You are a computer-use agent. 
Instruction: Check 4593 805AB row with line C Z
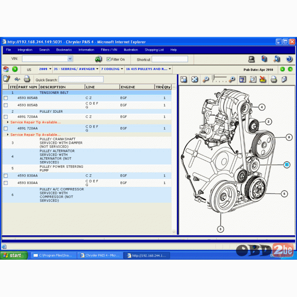coord(6,98)
